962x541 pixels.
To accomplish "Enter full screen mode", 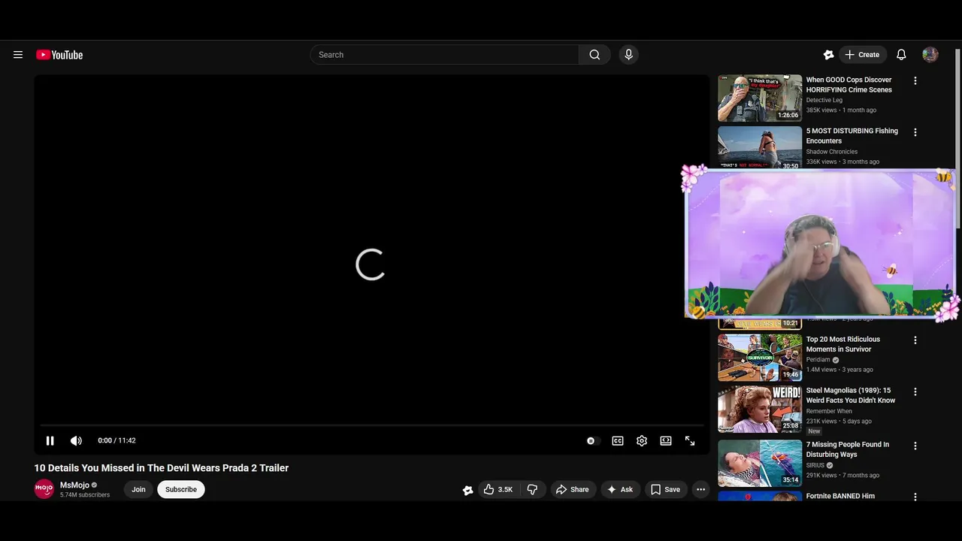I will click(x=690, y=441).
